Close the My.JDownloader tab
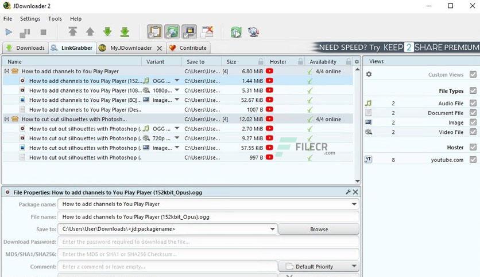The height and width of the screenshot is (277, 480). coord(159,48)
